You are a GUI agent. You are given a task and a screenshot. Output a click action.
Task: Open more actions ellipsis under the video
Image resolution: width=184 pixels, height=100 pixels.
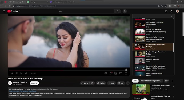(128, 83)
